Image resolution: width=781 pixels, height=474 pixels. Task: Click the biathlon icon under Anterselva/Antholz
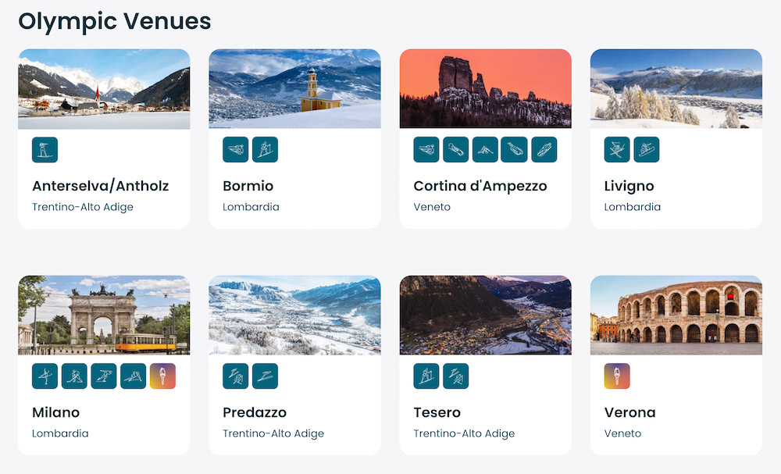tap(45, 150)
